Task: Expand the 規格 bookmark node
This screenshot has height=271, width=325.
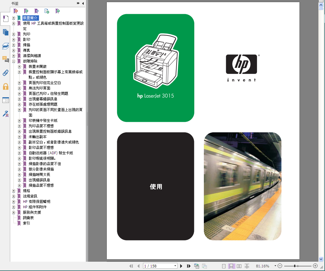Action: click(x=14, y=191)
